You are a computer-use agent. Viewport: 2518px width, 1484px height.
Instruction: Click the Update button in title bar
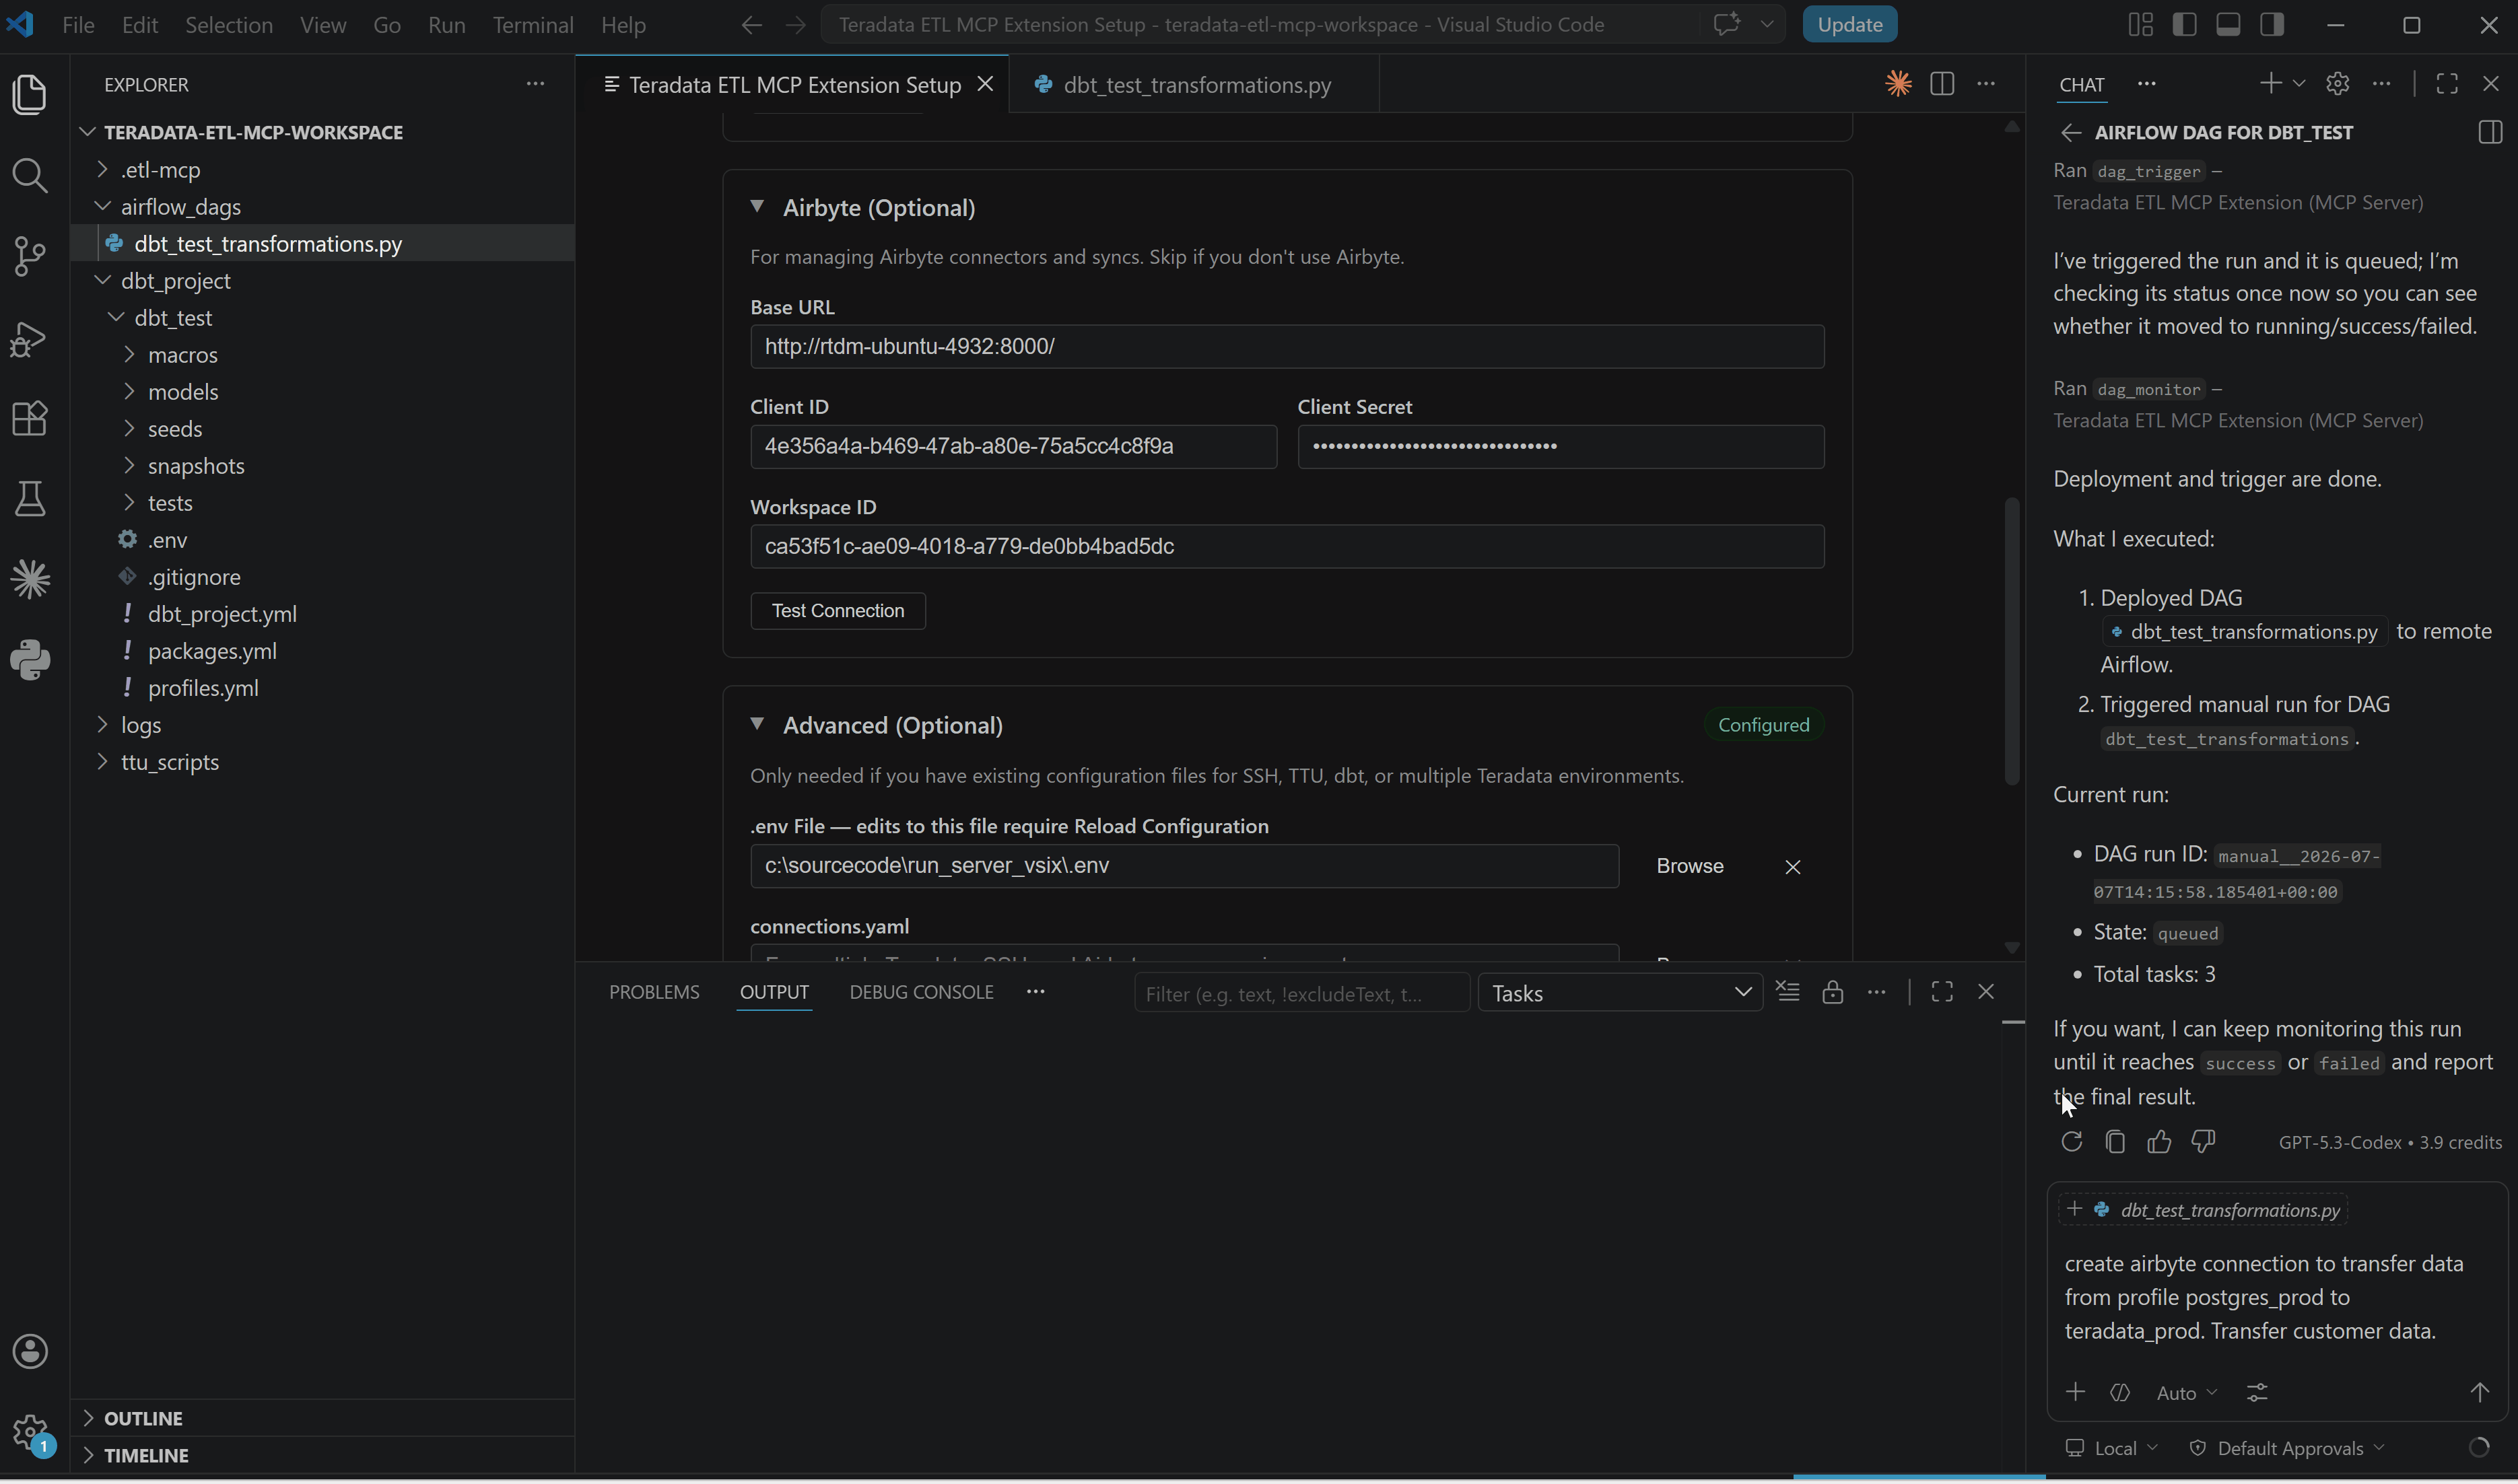1849,25
